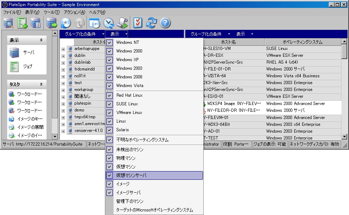Click the add job list toolbar icon
The image size is (349, 215).
pyautogui.click(x=22, y=23)
